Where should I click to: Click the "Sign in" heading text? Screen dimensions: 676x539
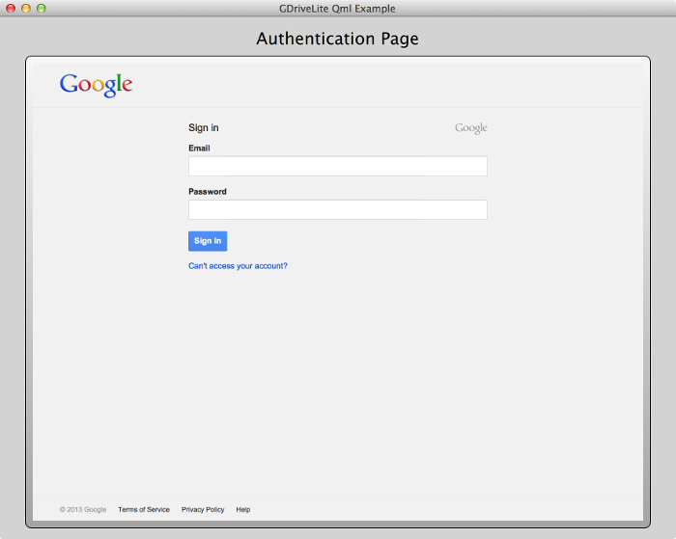pyautogui.click(x=204, y=127)
